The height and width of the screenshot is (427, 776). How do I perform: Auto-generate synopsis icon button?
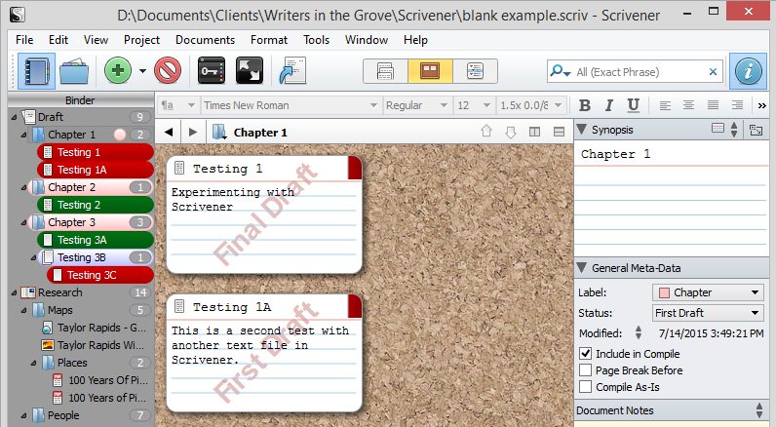[756, 130]
